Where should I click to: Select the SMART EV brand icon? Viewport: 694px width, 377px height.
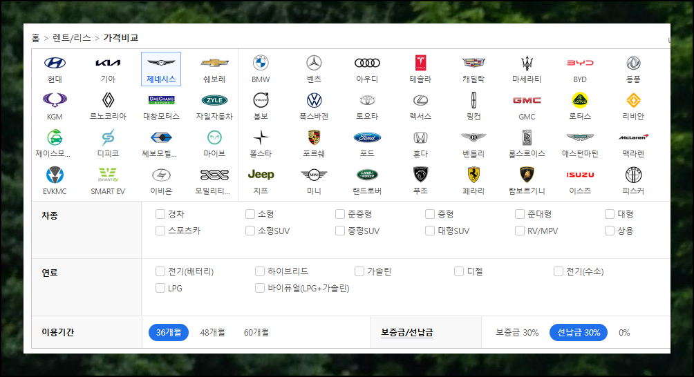pyautogui.click(x=108, y=175)
